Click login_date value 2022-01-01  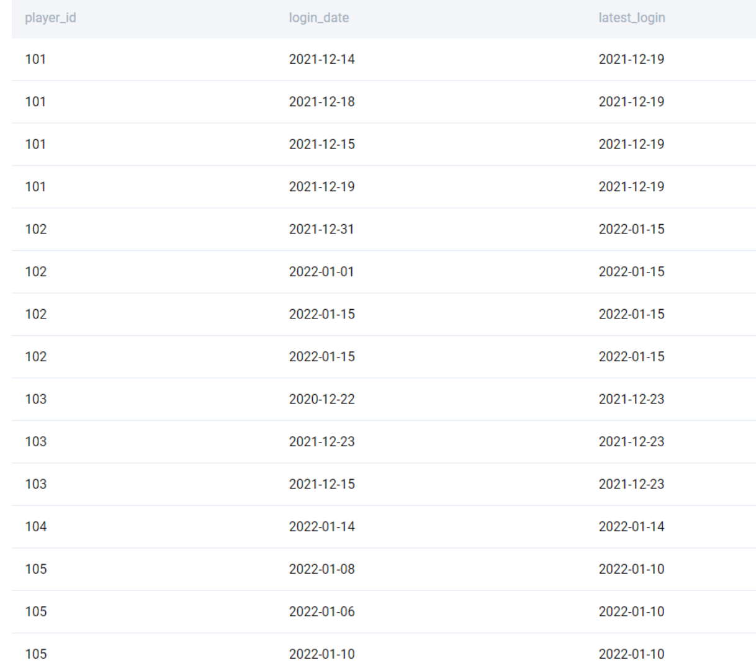(x=322, y=272)
